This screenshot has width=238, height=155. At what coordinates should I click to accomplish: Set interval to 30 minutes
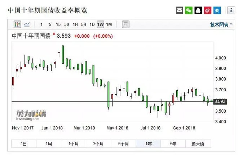click(x=66, y=24)
